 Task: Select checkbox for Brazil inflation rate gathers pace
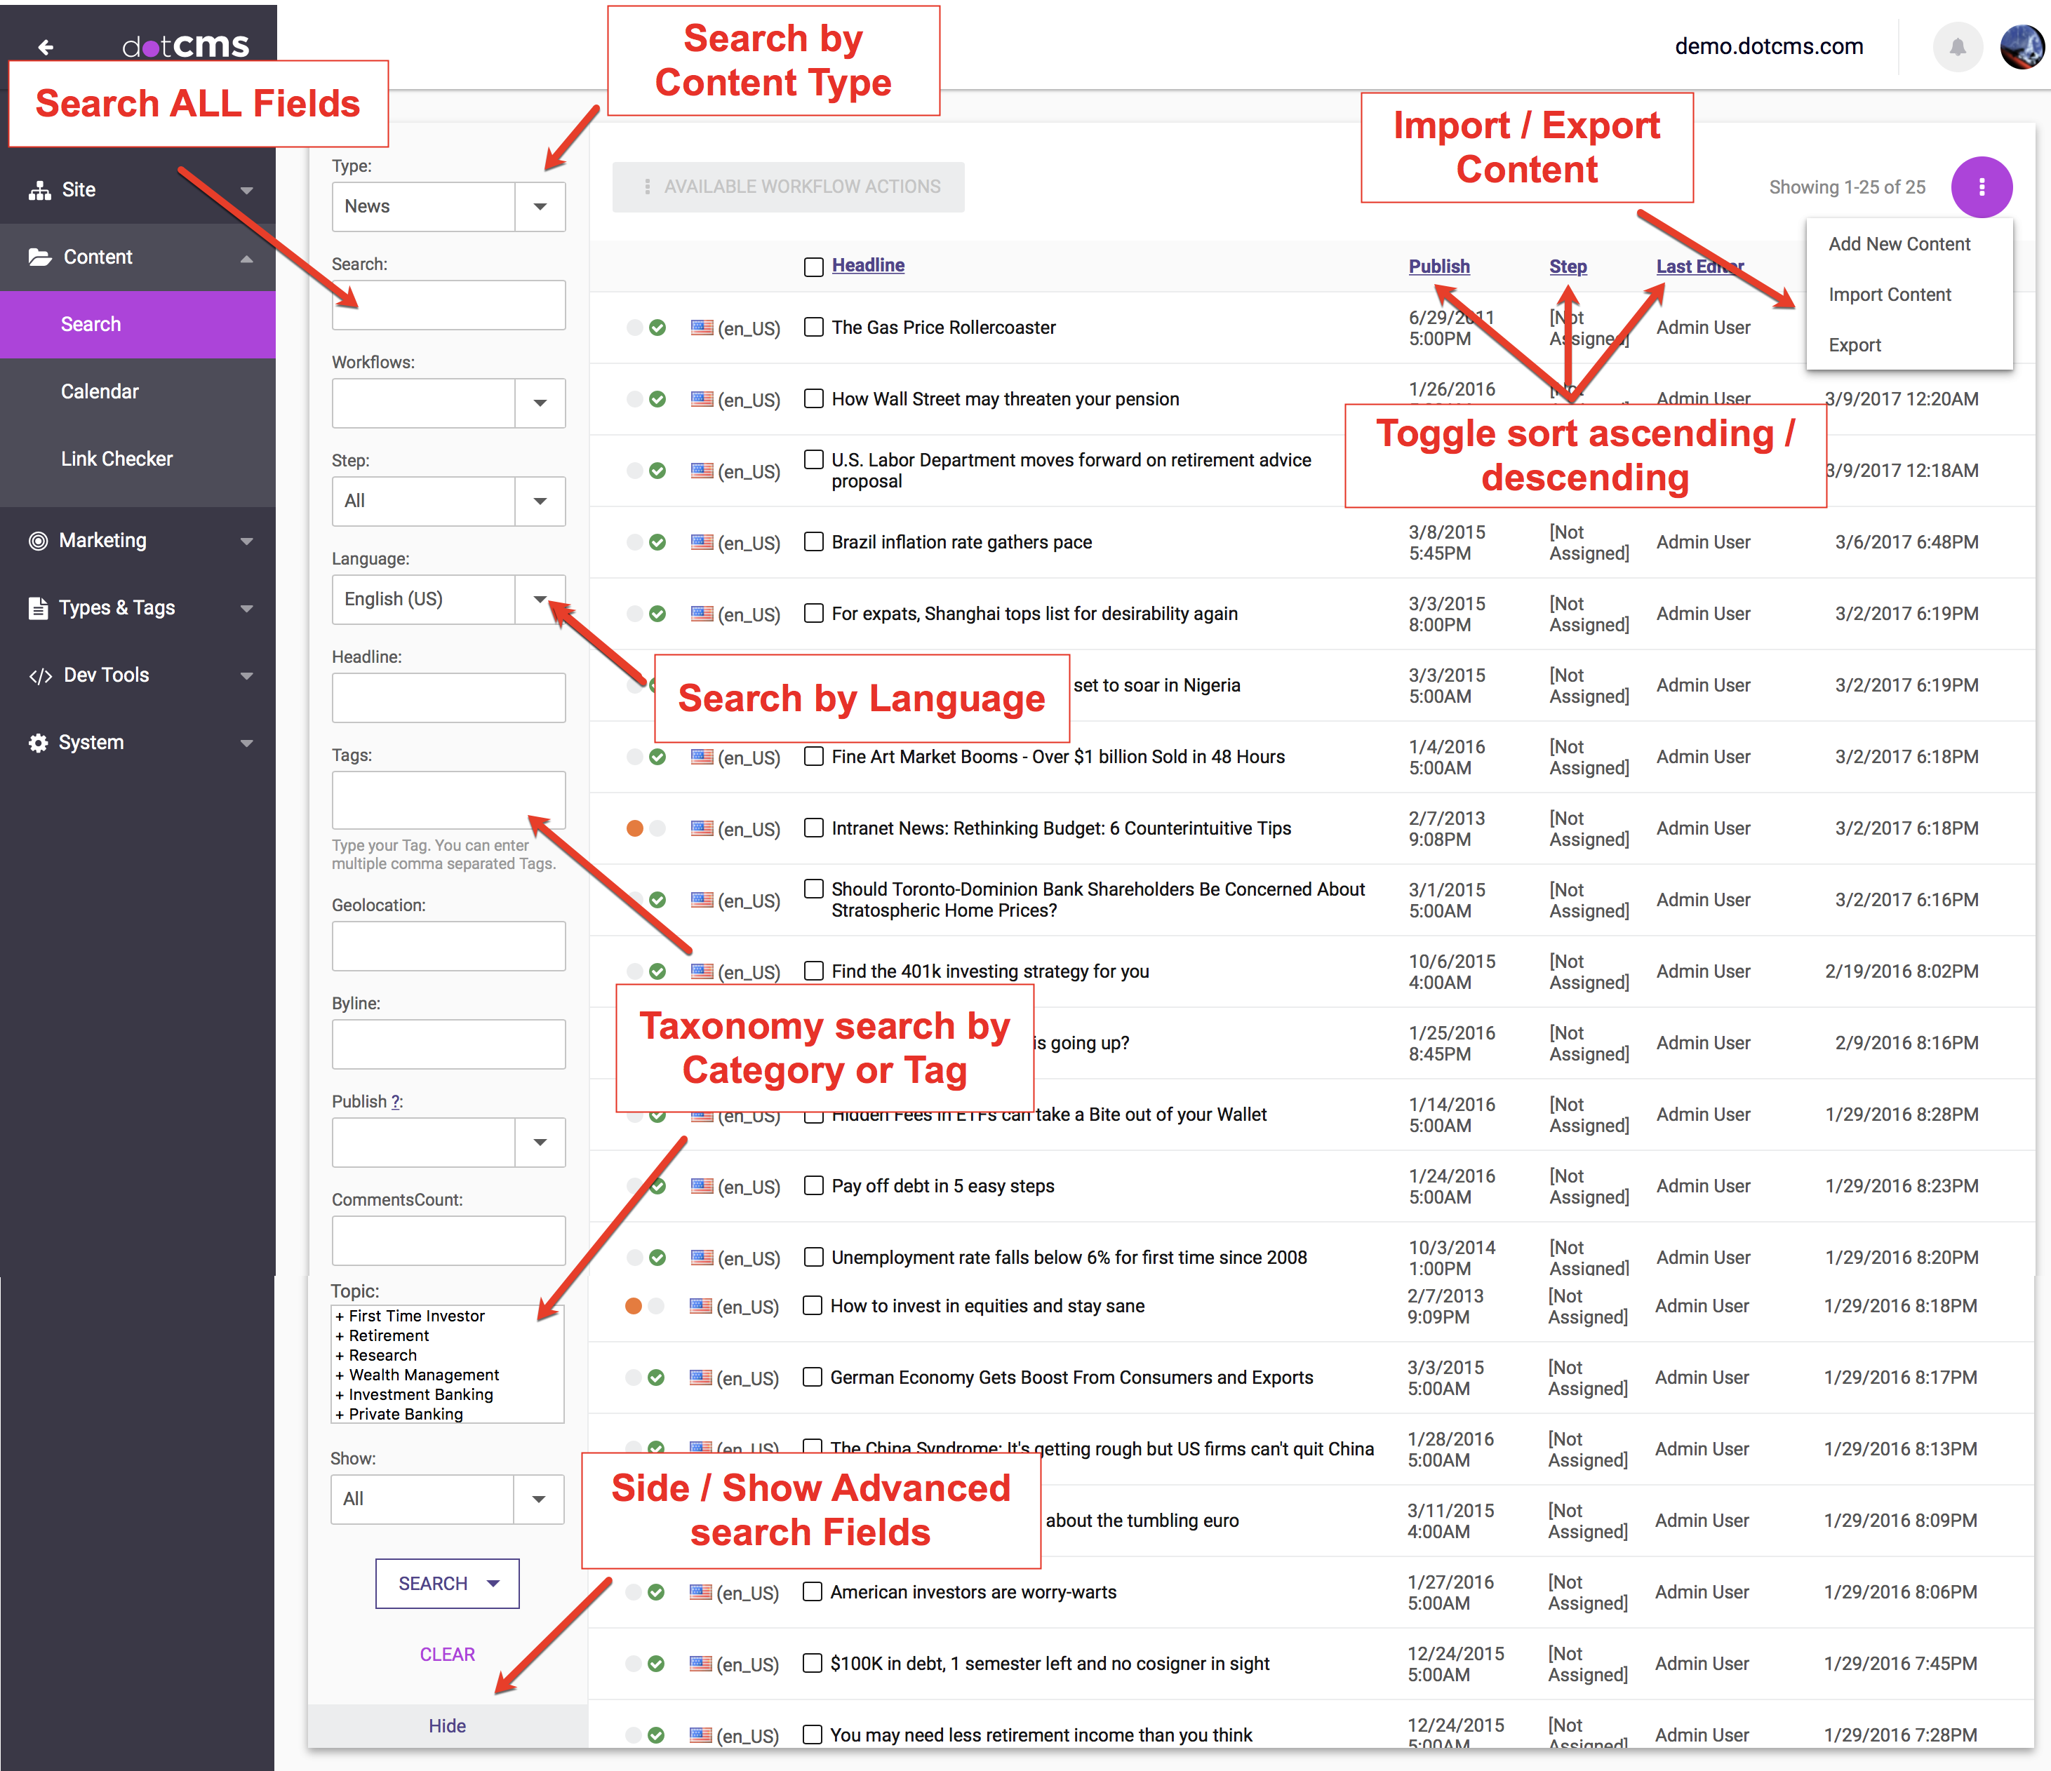coord(814,541)
